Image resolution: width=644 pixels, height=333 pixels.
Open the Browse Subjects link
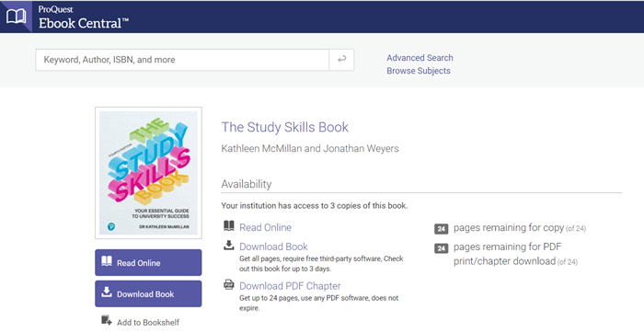[418, 71]
